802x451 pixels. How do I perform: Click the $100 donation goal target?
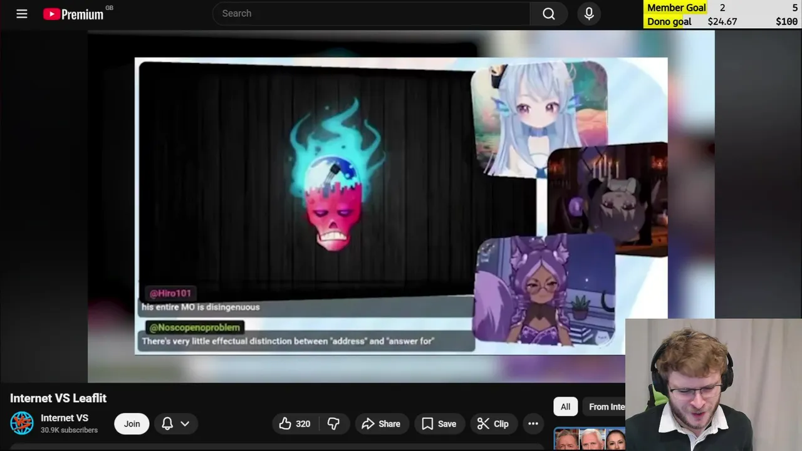pyautogui.click(x=787, y=21)
